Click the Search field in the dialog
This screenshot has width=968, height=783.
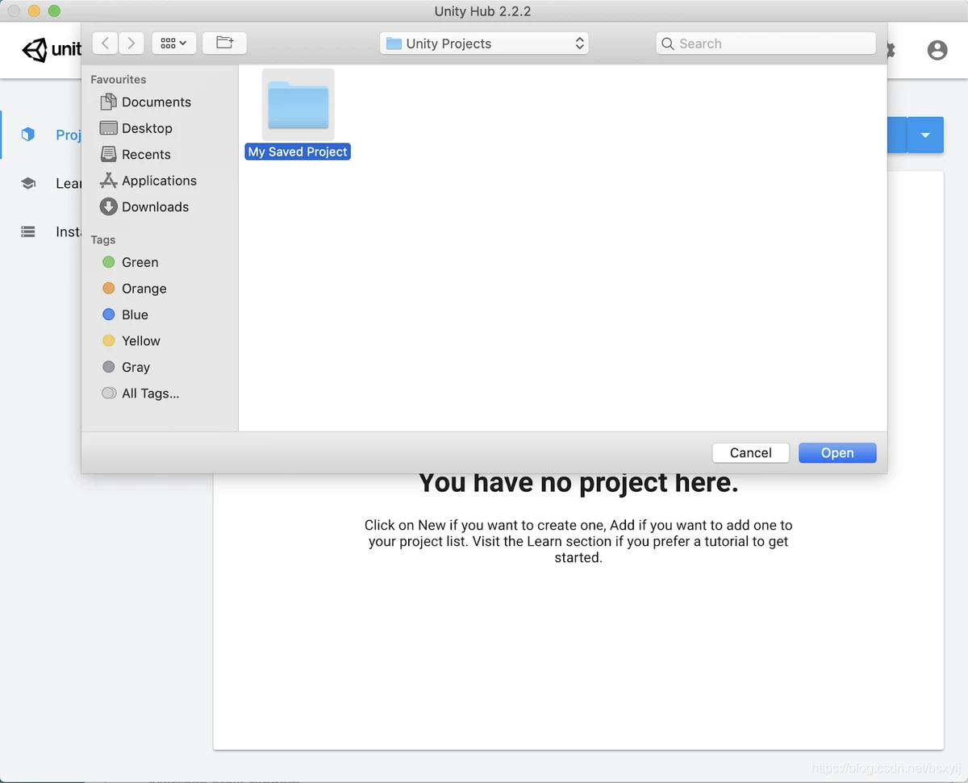(766, 44)
